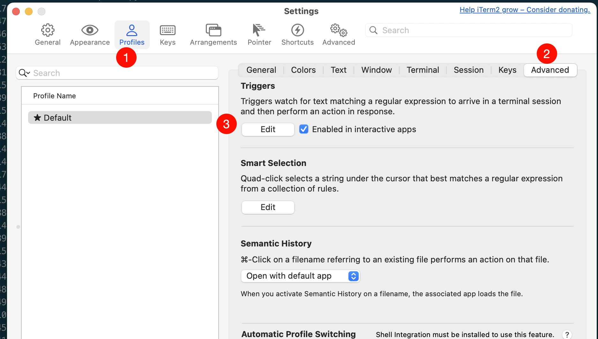The height and width of the screenshot is (339, 598).
Task: Open the Advanced double-gear toolbar icon
Action: pos(339,30)
